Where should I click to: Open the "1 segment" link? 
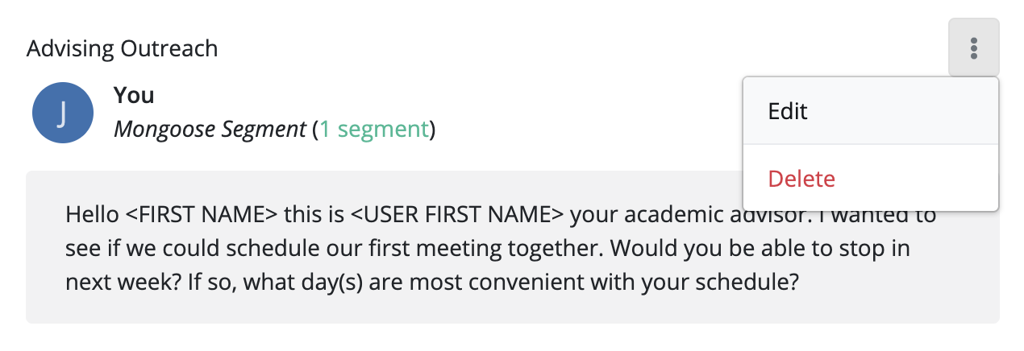point(373,129)
